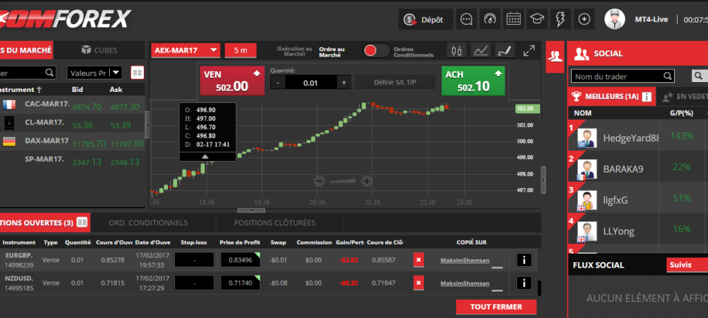Open the 5 m timeframe selector

(241, 50)
